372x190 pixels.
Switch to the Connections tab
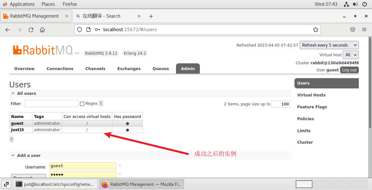60,68
